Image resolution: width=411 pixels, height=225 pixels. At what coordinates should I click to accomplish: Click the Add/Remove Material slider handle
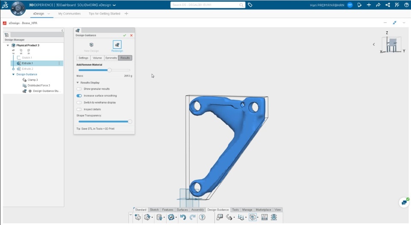[110, 70]
